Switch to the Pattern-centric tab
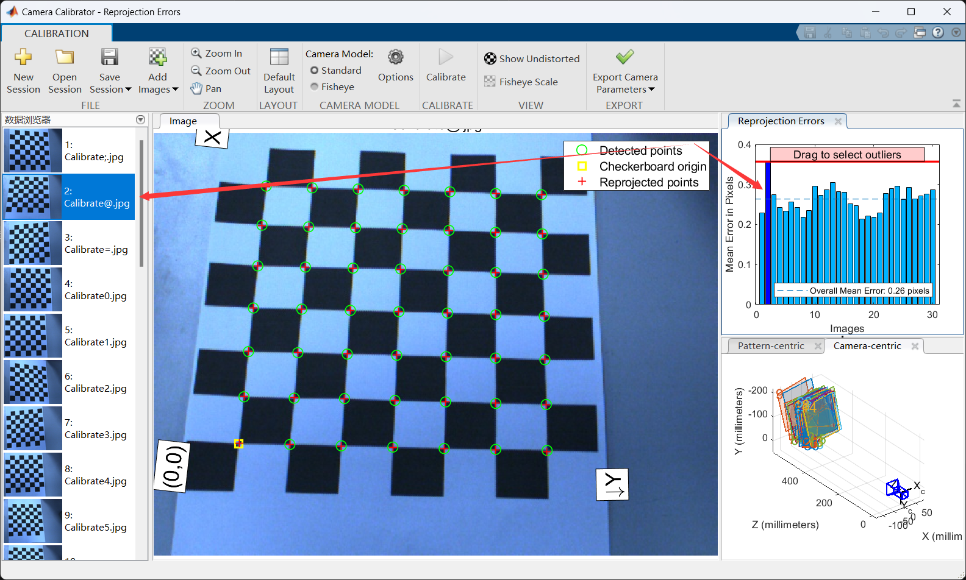The image size is (966, 580). 771,346
